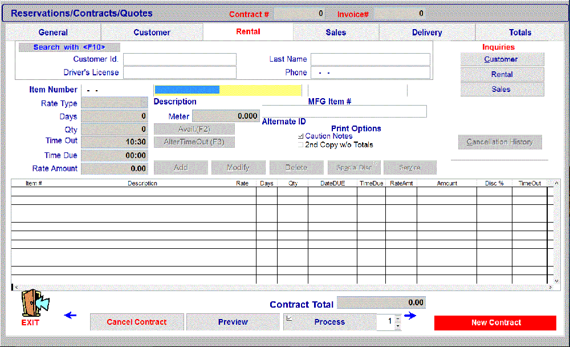
Task: Click the Avail.(F2) button
Action: pyautogui.click(x=194, y=129)
